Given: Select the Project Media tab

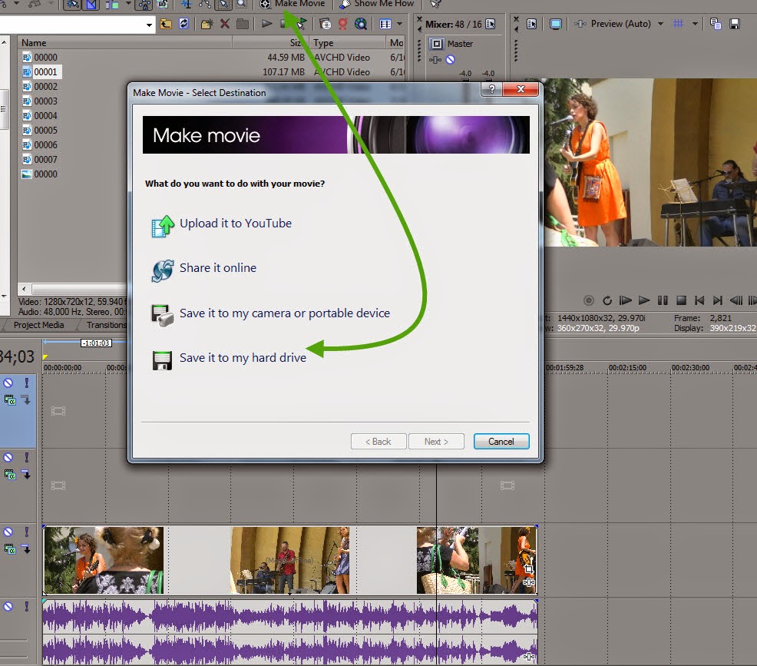Looking at the screenshot, I should tap(40, 325).
